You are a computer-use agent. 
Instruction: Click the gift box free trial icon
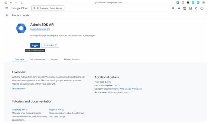(x=185, y=8)
